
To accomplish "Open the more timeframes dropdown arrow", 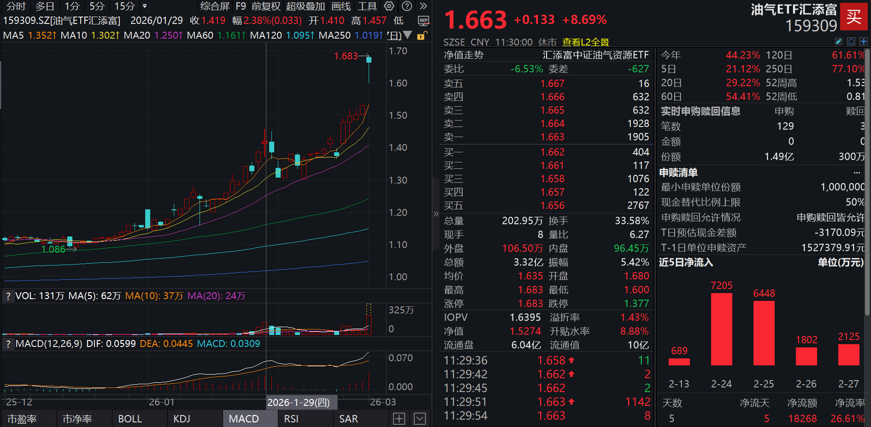I will pos(145,6).
